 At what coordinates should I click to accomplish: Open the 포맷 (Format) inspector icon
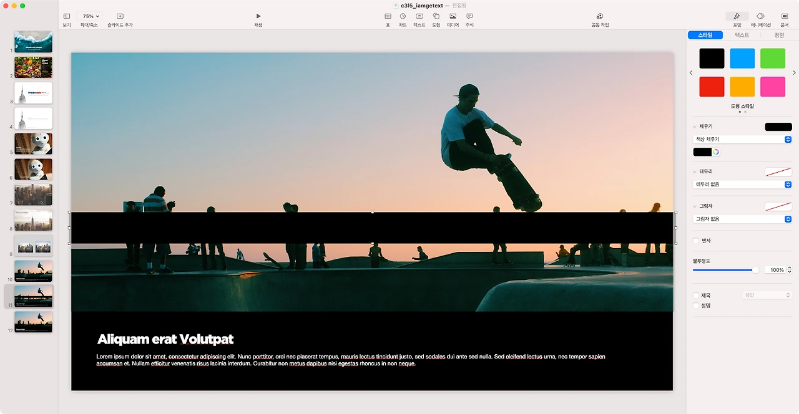point(737,16)
